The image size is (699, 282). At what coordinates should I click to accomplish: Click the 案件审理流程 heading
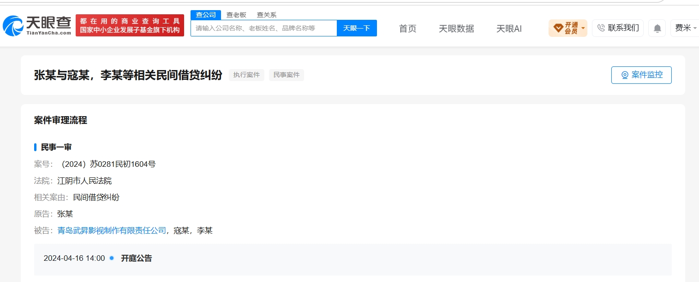[60, 120]
